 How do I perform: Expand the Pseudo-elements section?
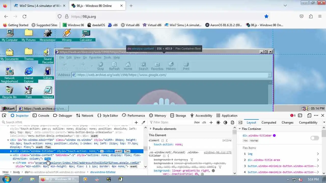(x=151, y=129)
